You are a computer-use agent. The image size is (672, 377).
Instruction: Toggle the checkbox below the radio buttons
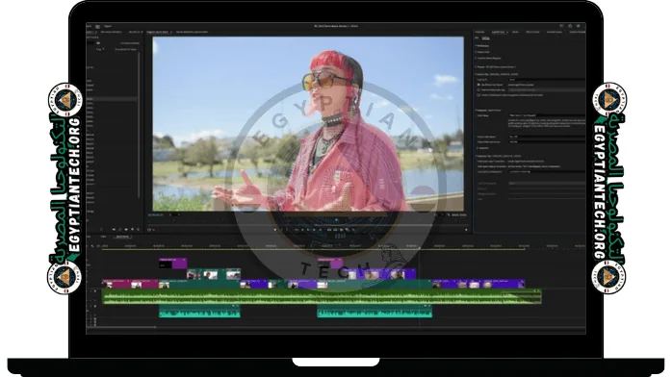(x=478, y=95)
